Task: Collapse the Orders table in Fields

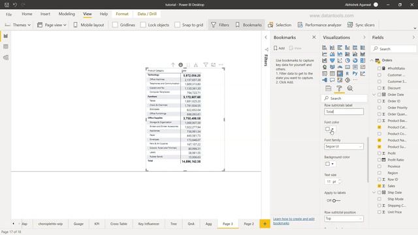Action: tap(372, 61)
